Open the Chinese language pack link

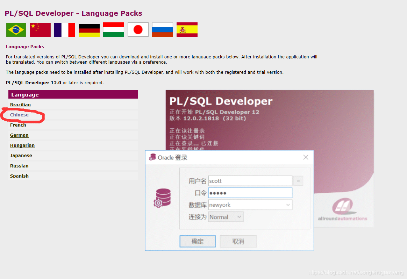20,115
